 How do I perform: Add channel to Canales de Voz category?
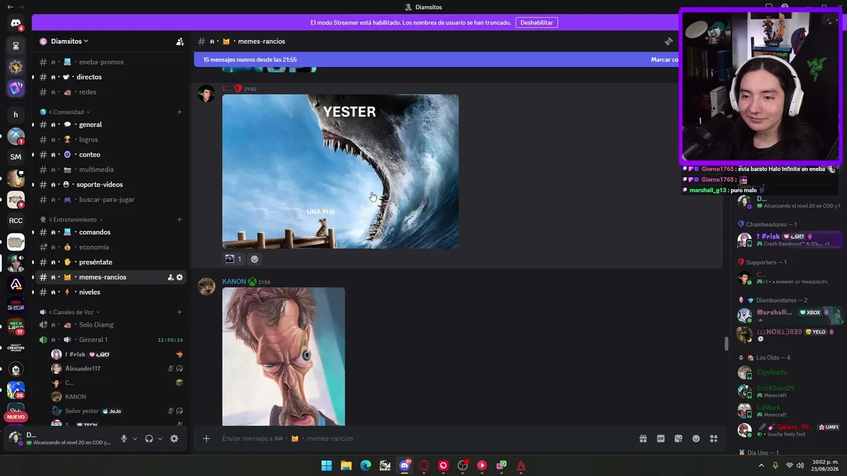[x=179, y=312]
